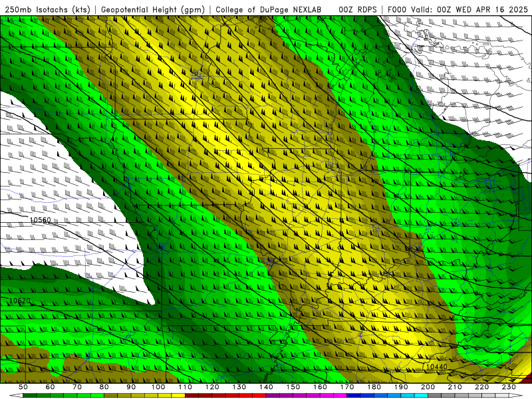Click the 10440 height contour label
The image size is (532, 399).
pos(437,367)
